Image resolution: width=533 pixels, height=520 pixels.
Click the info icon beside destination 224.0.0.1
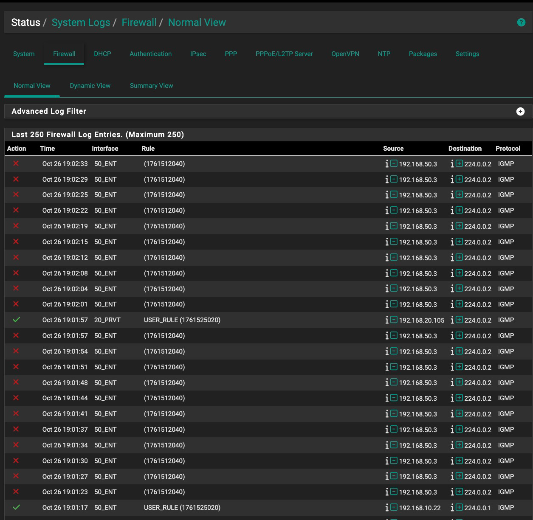click(452, 508)
